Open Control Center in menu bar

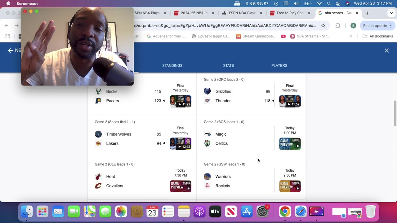338,3
